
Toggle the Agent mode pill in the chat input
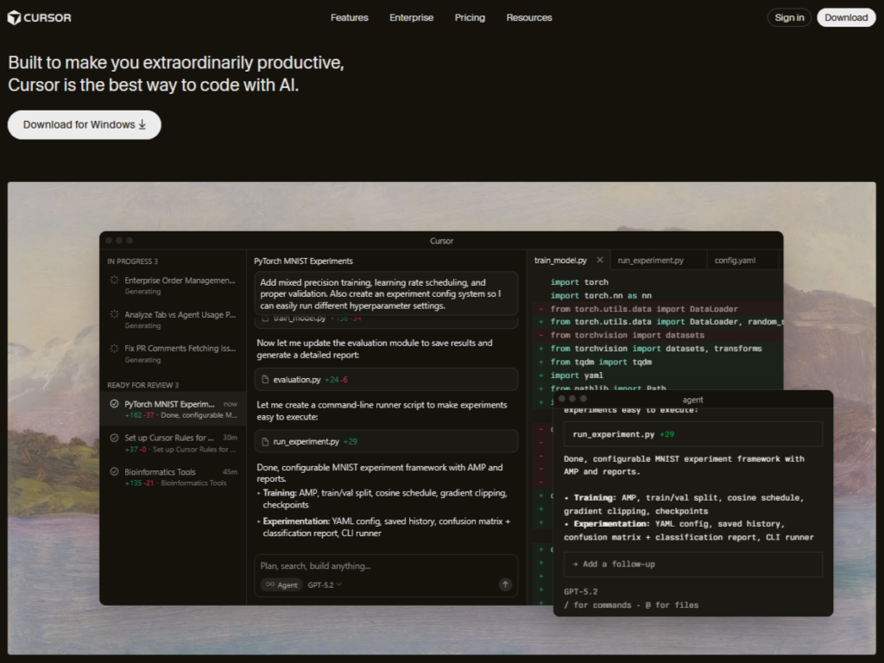tap(280, 585)
